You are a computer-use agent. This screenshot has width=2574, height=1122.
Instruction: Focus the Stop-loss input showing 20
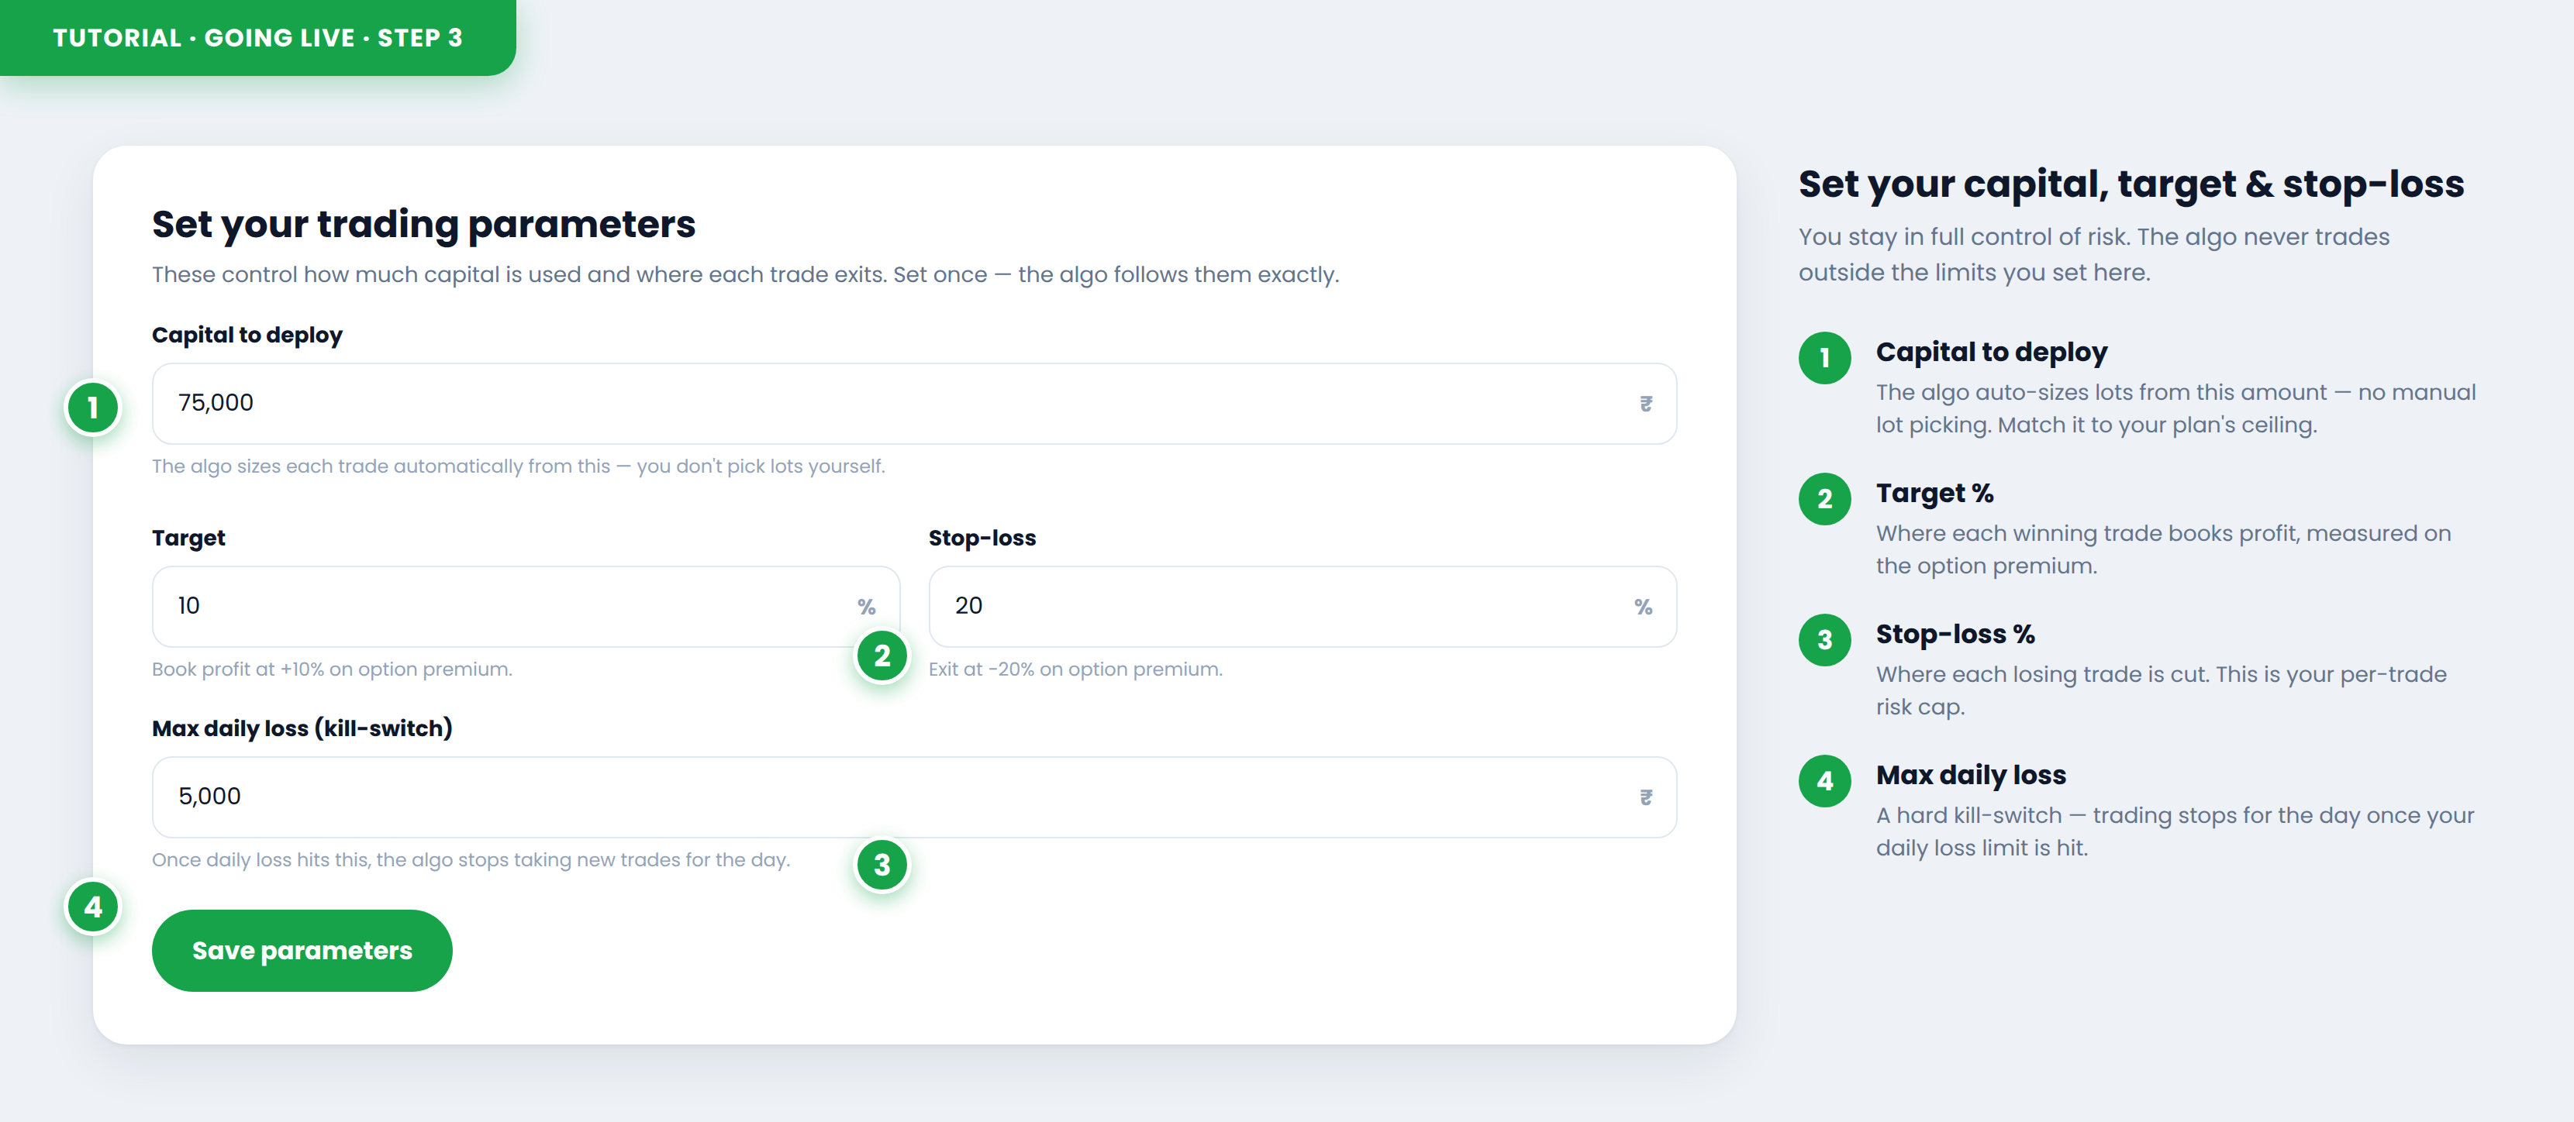1302,607
